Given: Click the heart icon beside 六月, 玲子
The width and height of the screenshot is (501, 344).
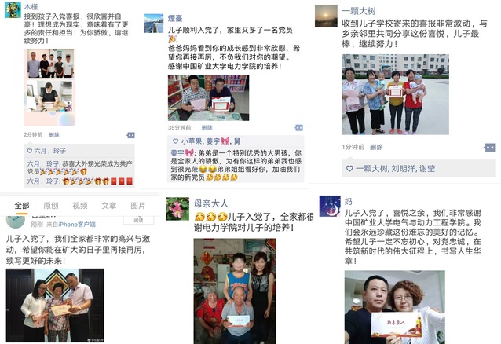Looking at the screenshot, I should tap(30, 151).
